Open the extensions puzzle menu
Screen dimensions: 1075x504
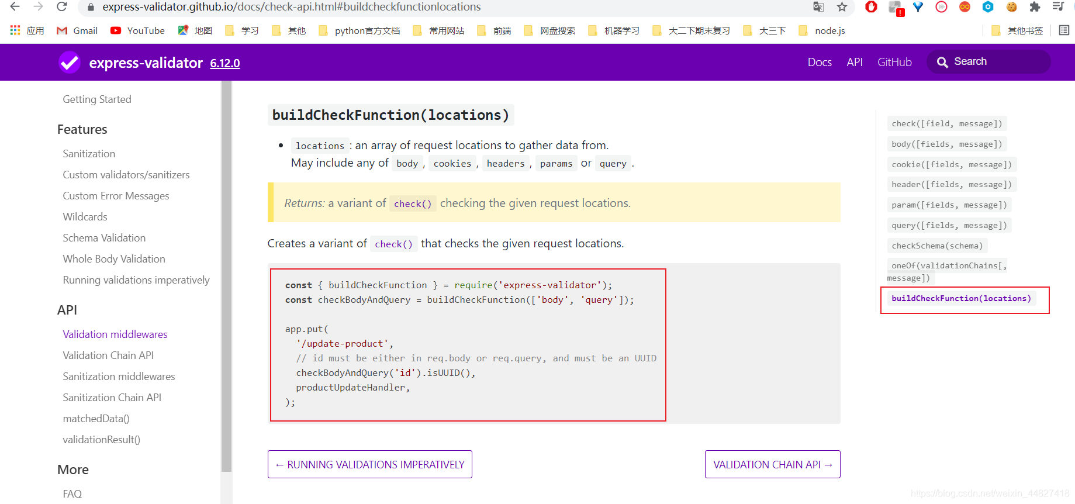point(1035,7)
